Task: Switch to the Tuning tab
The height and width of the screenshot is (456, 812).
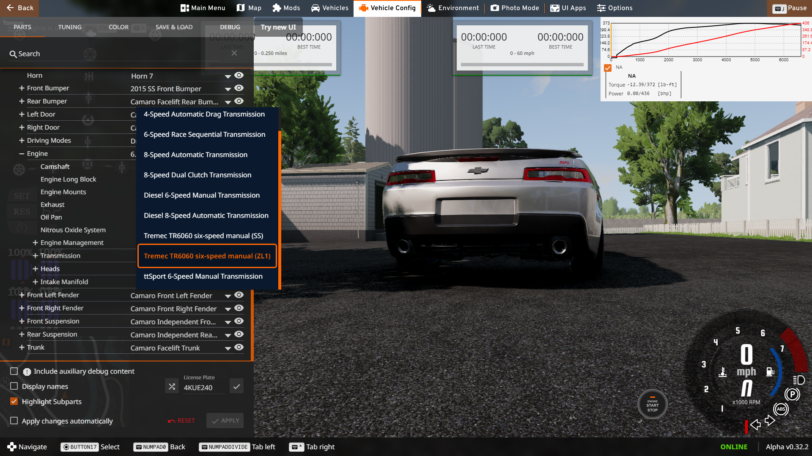Action: click(x=70, y=27)
